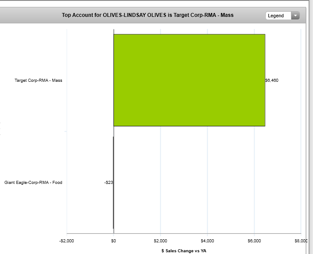Click the -$2,000 x-axis tick label
The width and height of the screenshot is (313, 254).
click(67, 241)
